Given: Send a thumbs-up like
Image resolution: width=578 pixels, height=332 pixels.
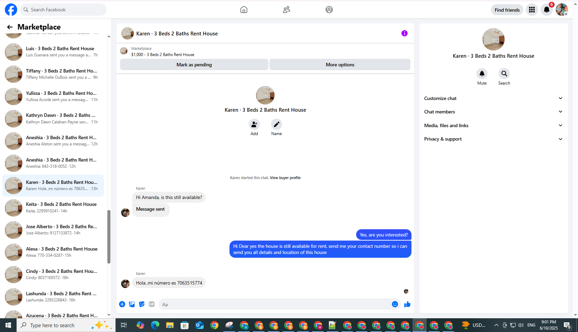Looking at the screenshot, I should 407,304.
